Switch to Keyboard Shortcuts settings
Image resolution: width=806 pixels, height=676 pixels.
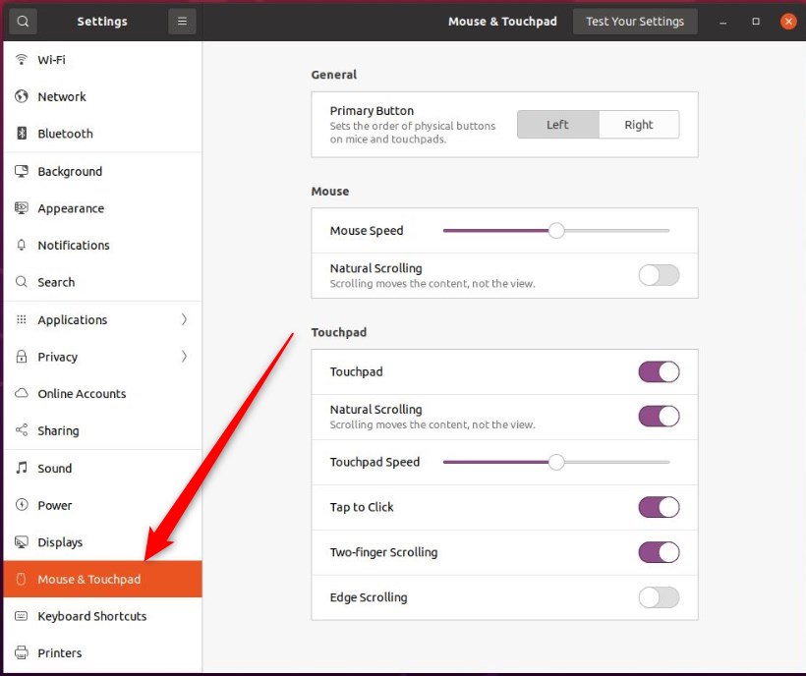[91, 616]
